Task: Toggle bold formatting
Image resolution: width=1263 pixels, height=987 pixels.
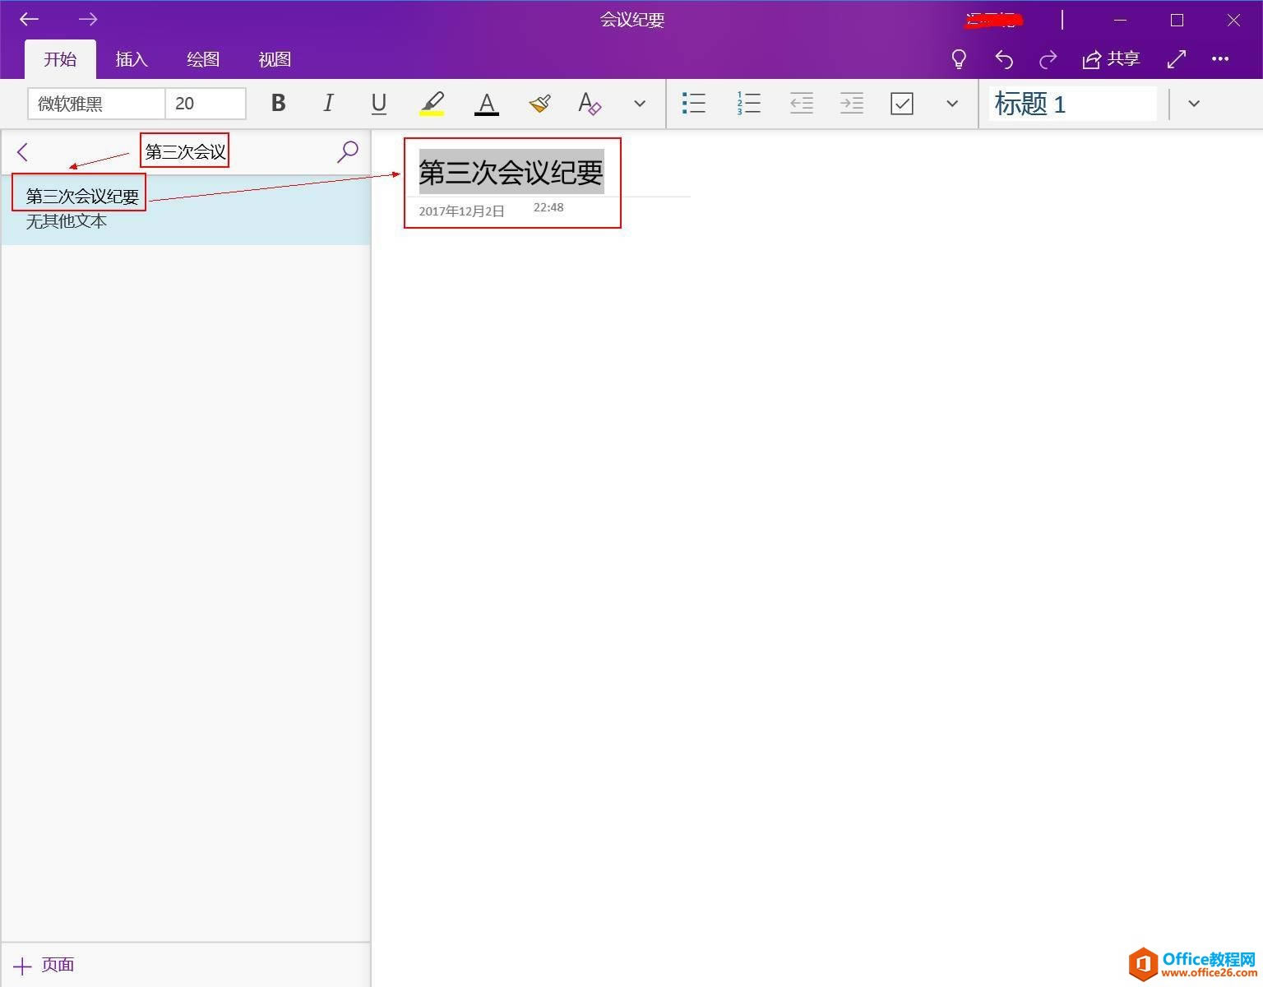Action: click(277, 104)
